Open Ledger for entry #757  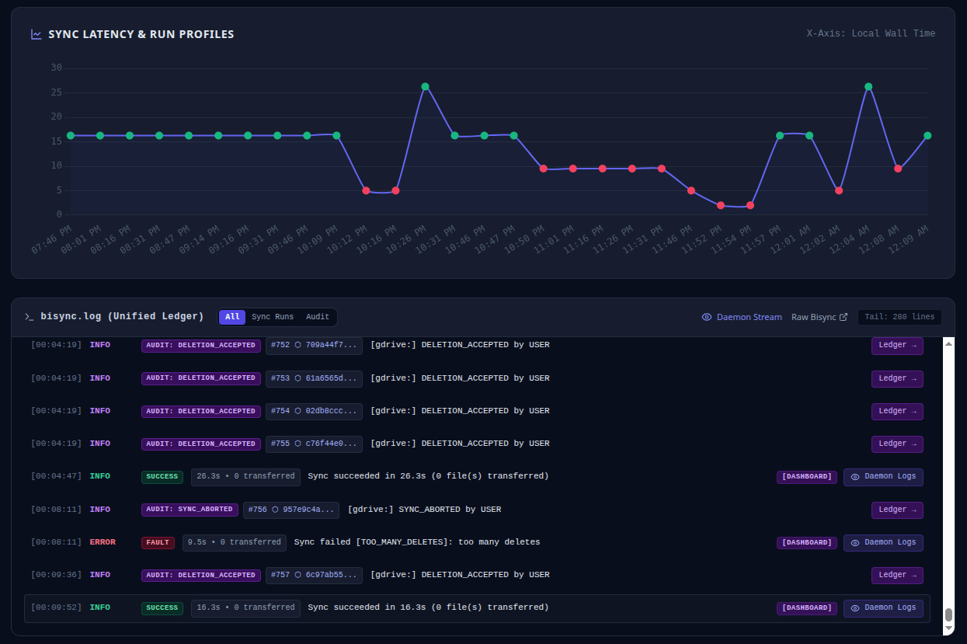pyautogui.click(x=897, y=575)
